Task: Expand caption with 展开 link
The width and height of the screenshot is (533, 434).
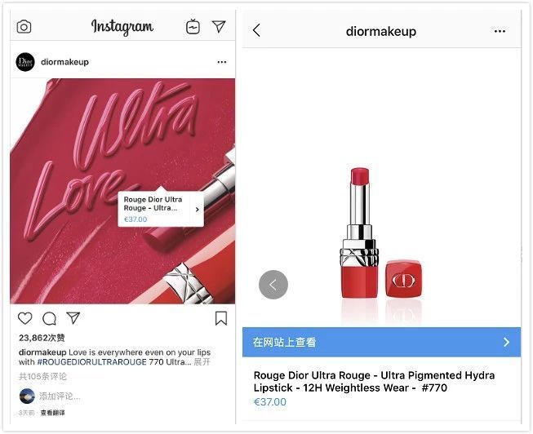Action: click(202, 362)
